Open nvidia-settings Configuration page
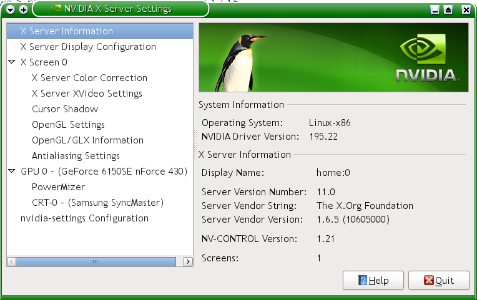 84,218
